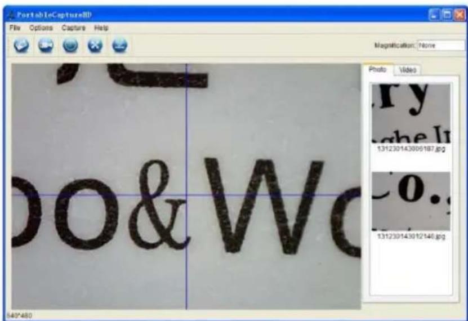Open the Options menu
Image resolution: width=468 pixels, height=321 pixels.
(x=41, y=28)
